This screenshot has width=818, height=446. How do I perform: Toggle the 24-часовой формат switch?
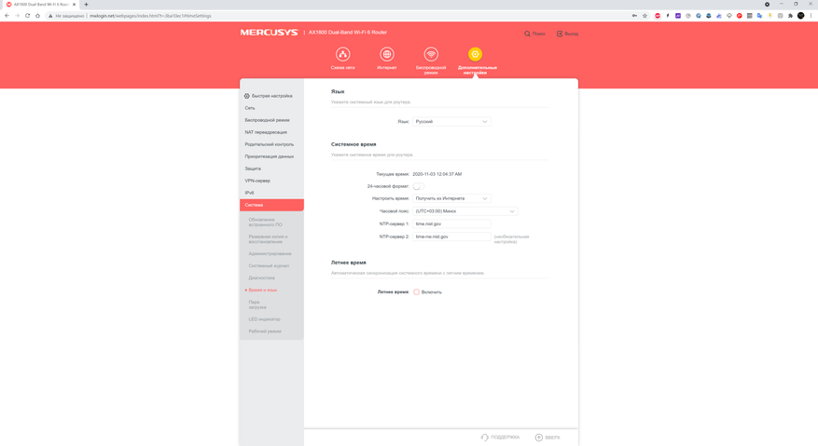tap(418, 186)
